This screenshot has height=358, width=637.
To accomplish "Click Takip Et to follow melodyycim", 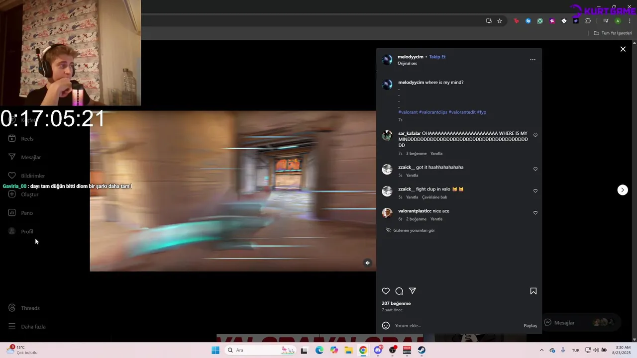I will 437,57.
